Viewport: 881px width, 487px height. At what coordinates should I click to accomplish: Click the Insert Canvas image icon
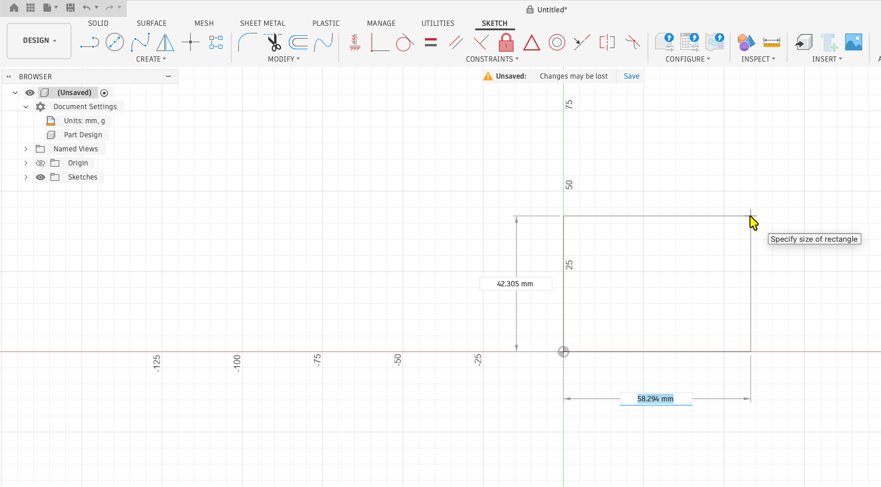click(x=853, y=42)
